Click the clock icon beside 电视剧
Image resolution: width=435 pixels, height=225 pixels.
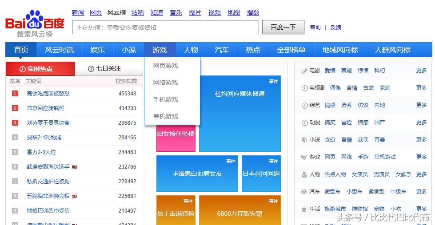click(304, 88)
